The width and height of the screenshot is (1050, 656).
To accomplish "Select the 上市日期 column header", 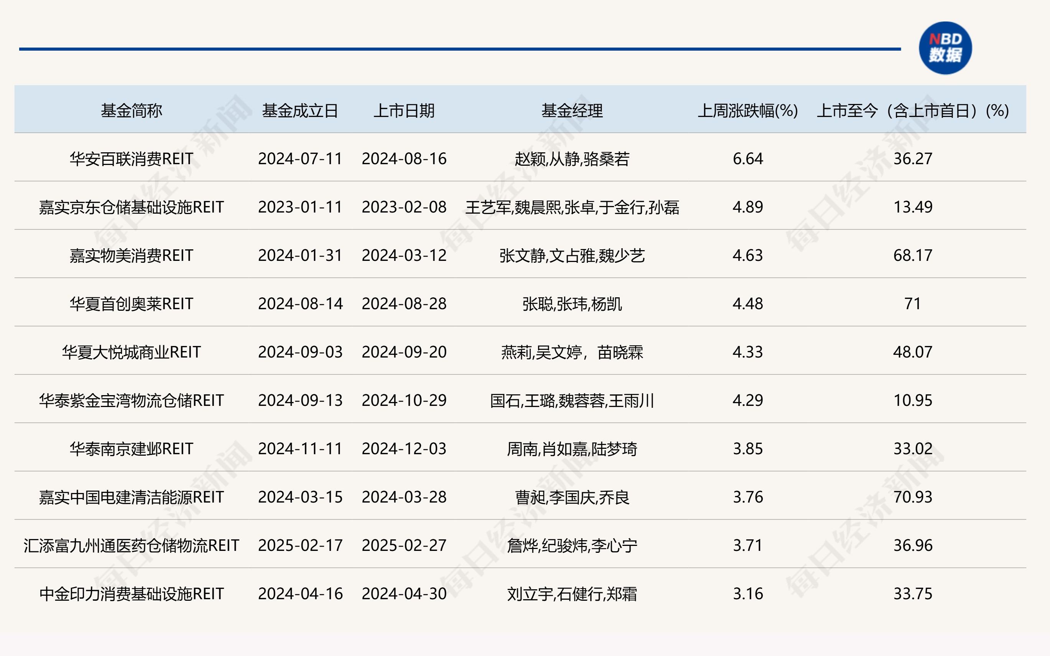I will [404, 110].
